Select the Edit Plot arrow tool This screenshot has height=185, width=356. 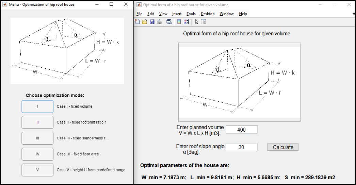click(196, 22)
